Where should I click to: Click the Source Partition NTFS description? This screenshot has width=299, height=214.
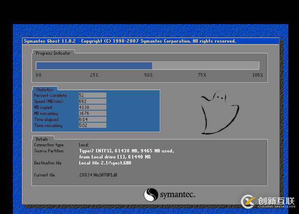[126, 151]
